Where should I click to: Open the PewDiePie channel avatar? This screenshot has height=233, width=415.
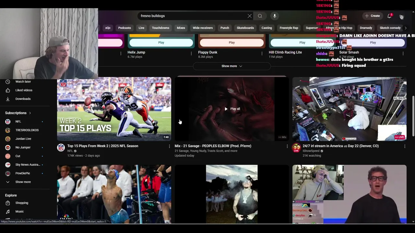[8, 173]
